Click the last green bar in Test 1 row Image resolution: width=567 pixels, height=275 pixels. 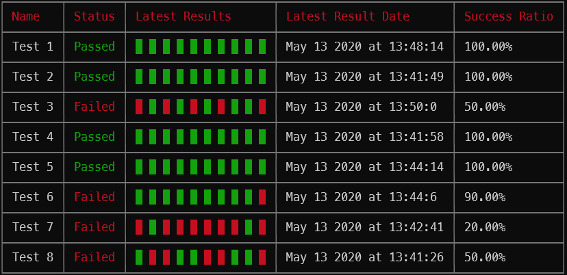point(262,47)
